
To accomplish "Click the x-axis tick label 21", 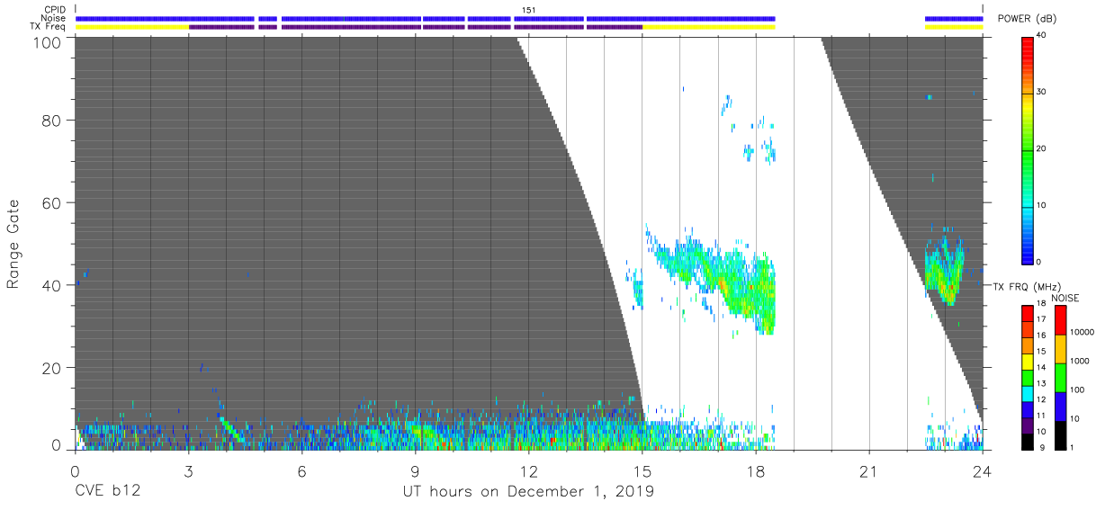I will click(869, 471).
